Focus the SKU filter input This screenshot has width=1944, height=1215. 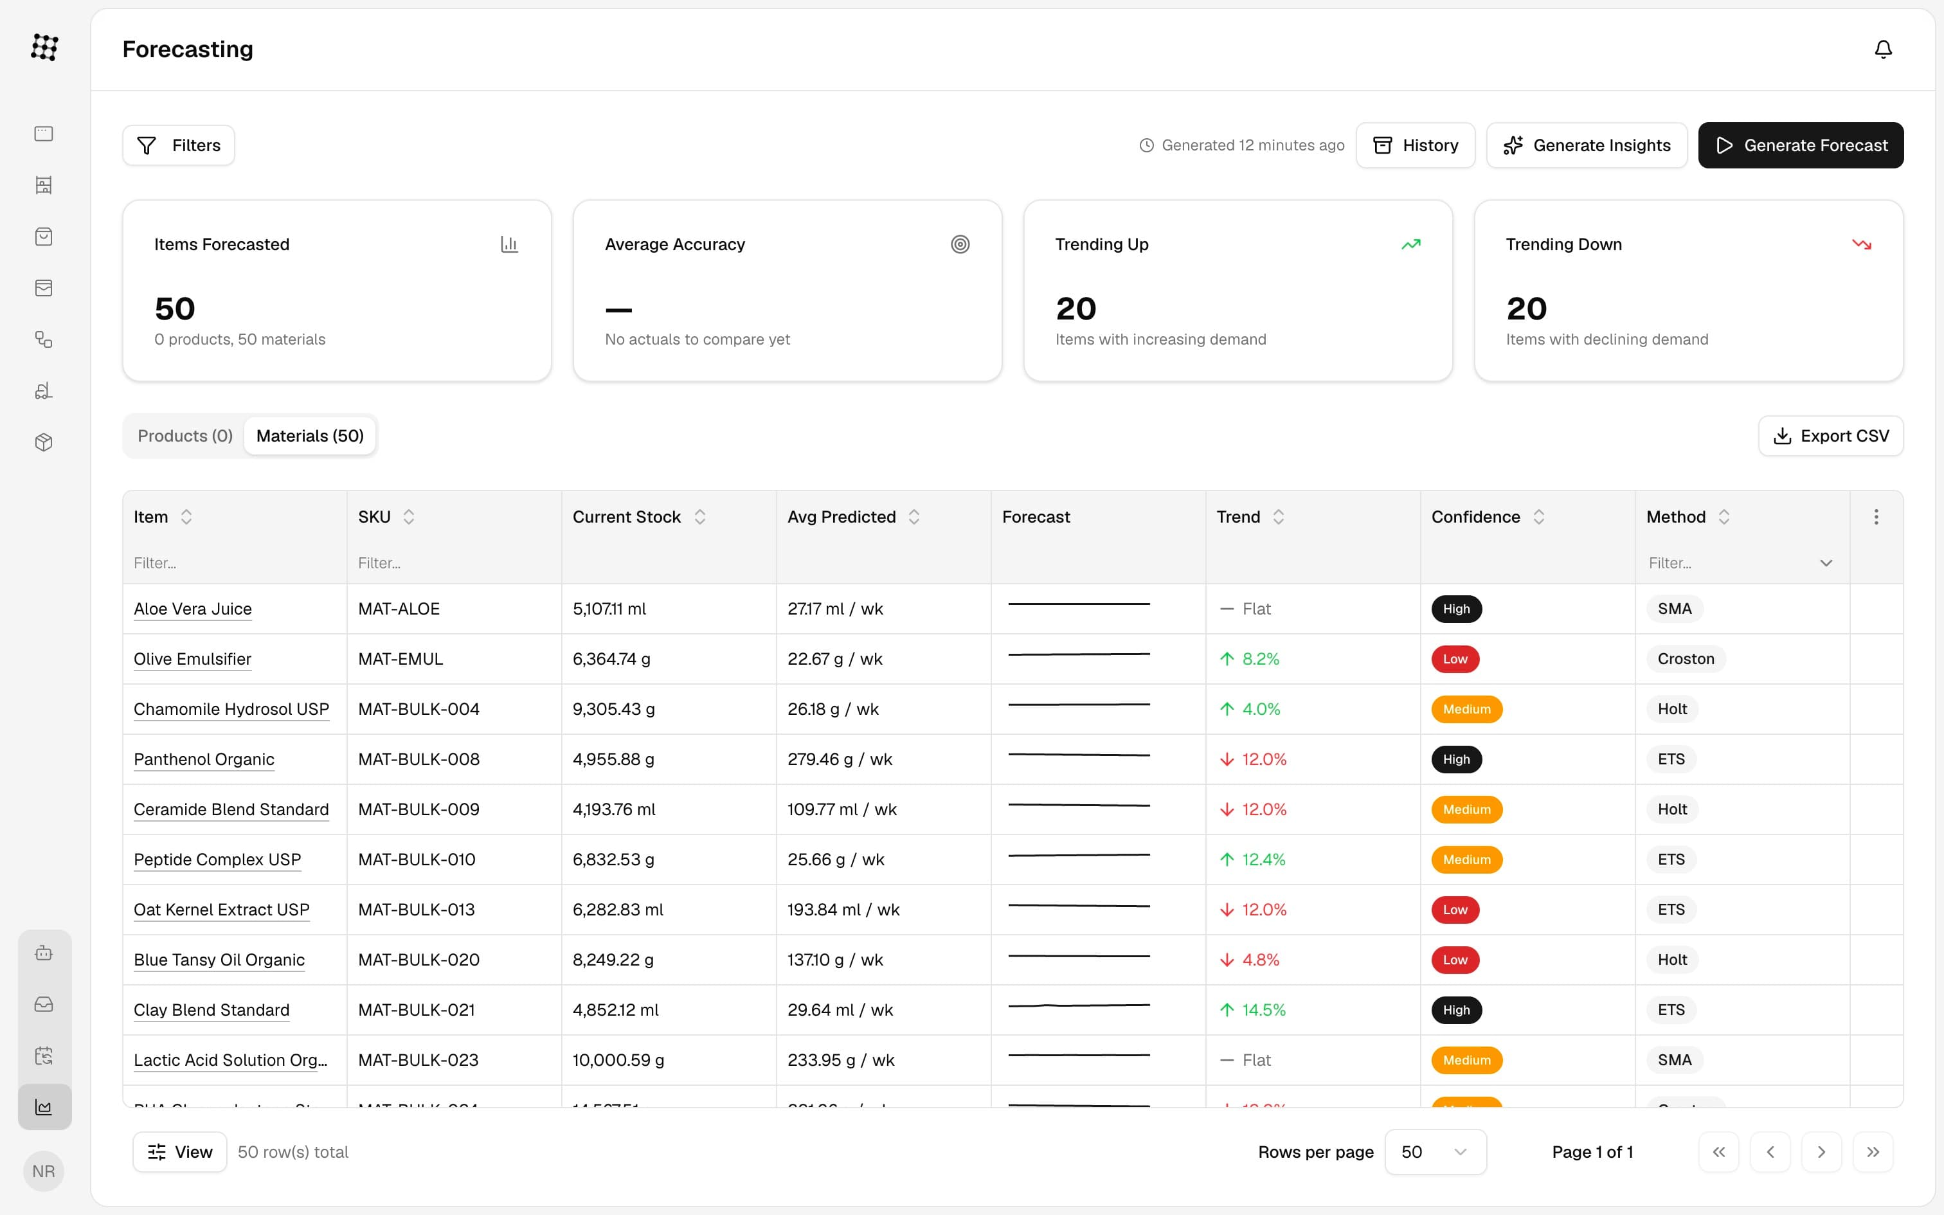pos(454,563)
